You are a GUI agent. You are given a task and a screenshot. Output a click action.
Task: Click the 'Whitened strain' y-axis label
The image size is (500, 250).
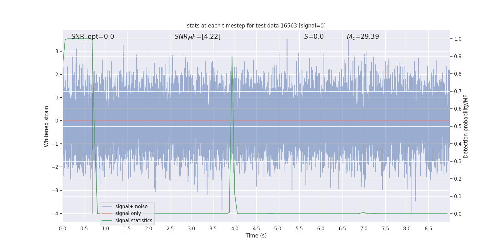(47, 126)
